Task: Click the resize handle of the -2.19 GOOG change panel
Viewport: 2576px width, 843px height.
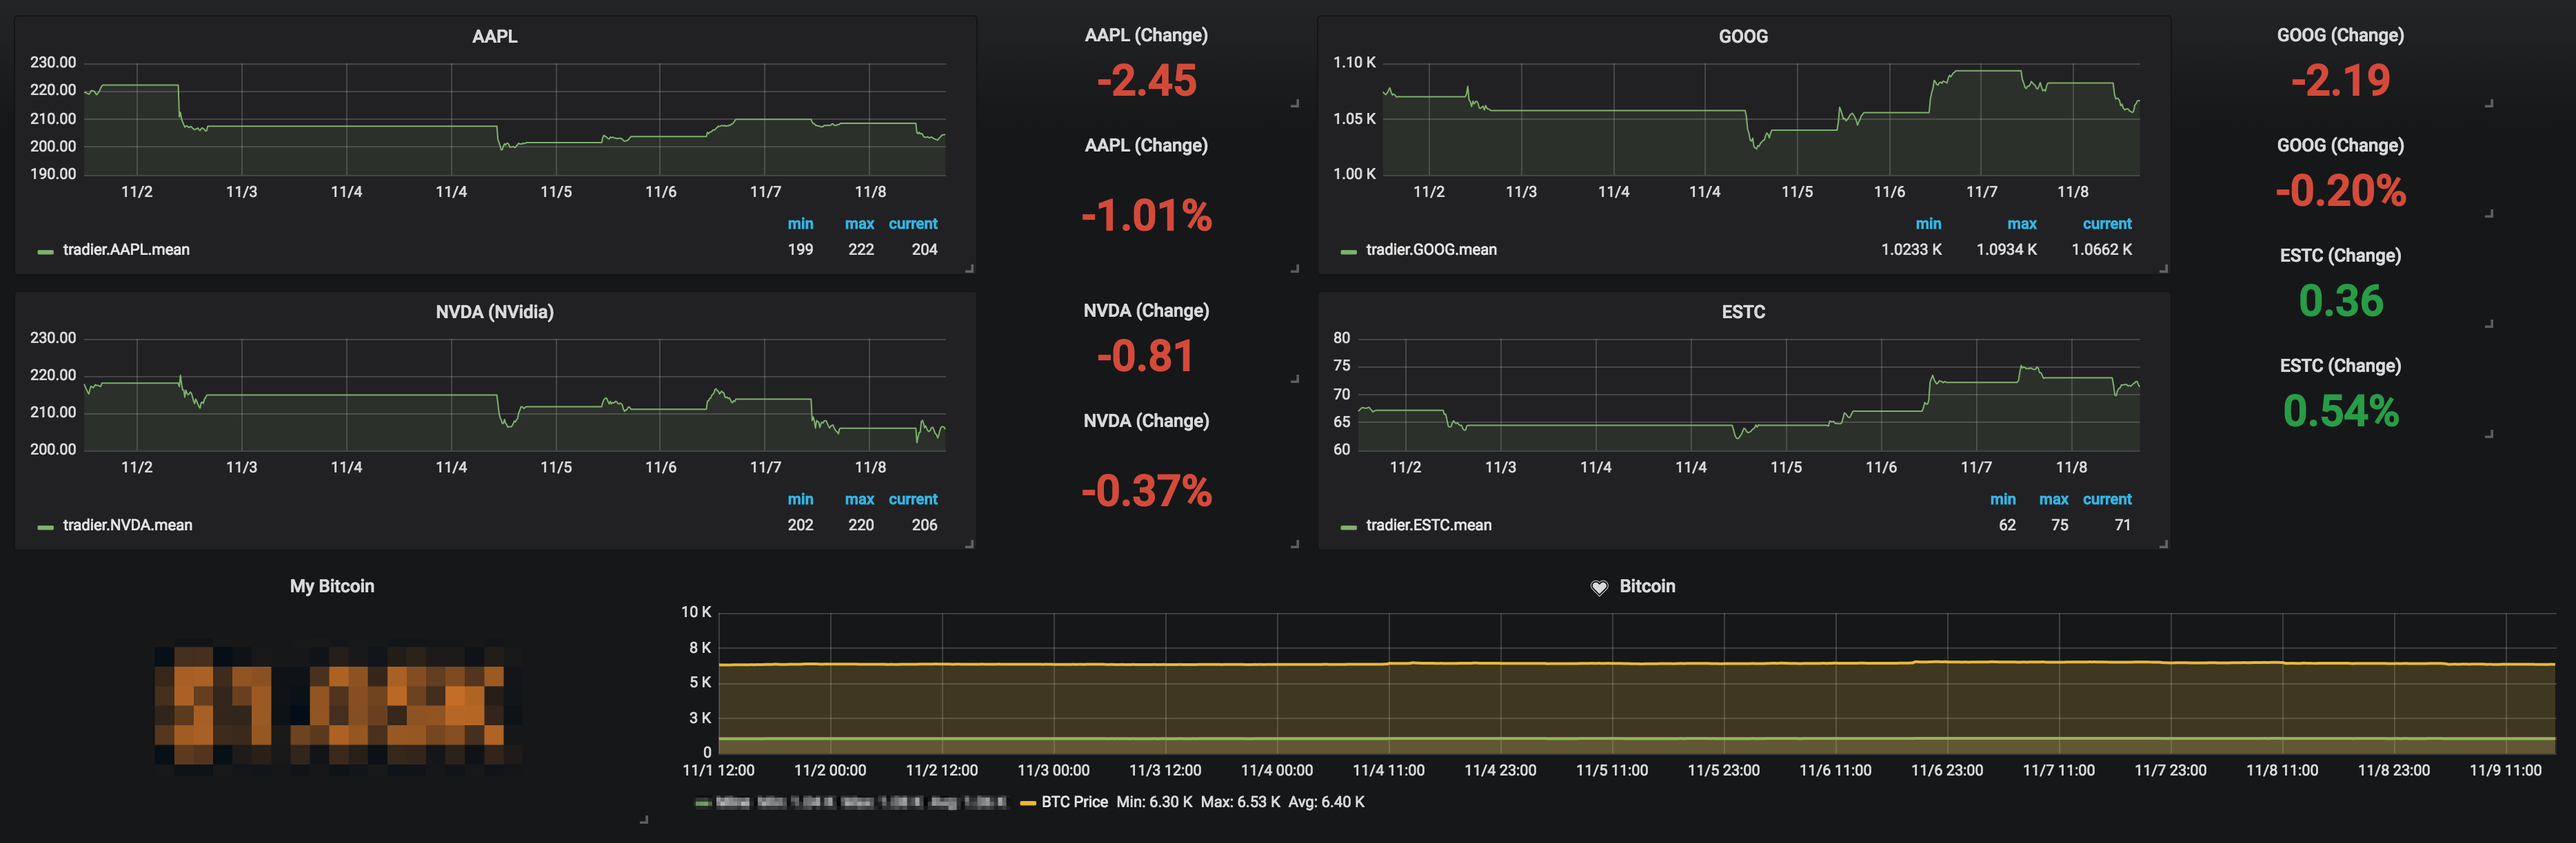Action: 2489,103
